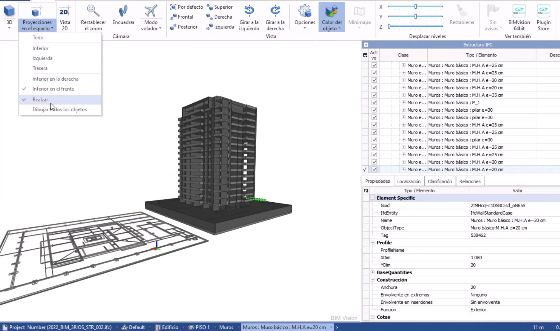
Task: Switch to the Relaciones tab
Action: pos(470,181)
